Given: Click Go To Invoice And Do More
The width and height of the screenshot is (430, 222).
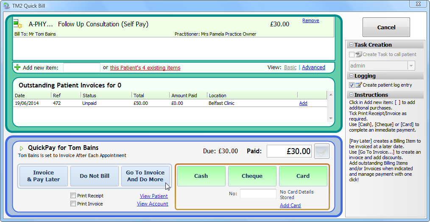Looking at the screenshot, I should coord(145,176).
